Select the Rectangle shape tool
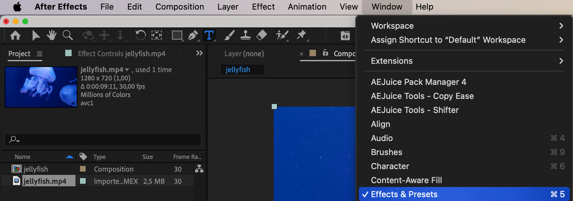 pyautogui.click(x=177, y=35)
